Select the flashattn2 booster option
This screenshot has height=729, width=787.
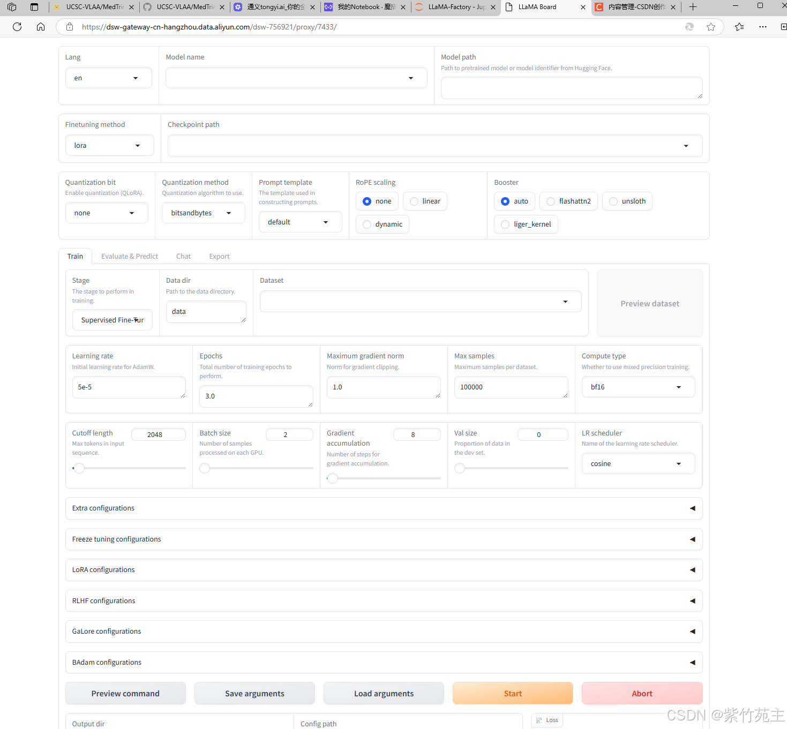point(568,201)
